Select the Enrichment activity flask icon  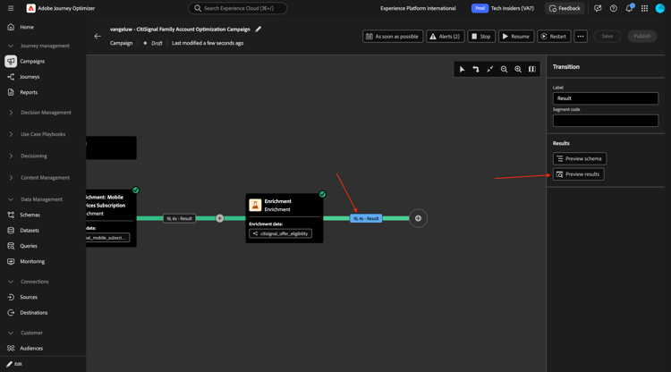pyautogui.click(x=255, y=205)
